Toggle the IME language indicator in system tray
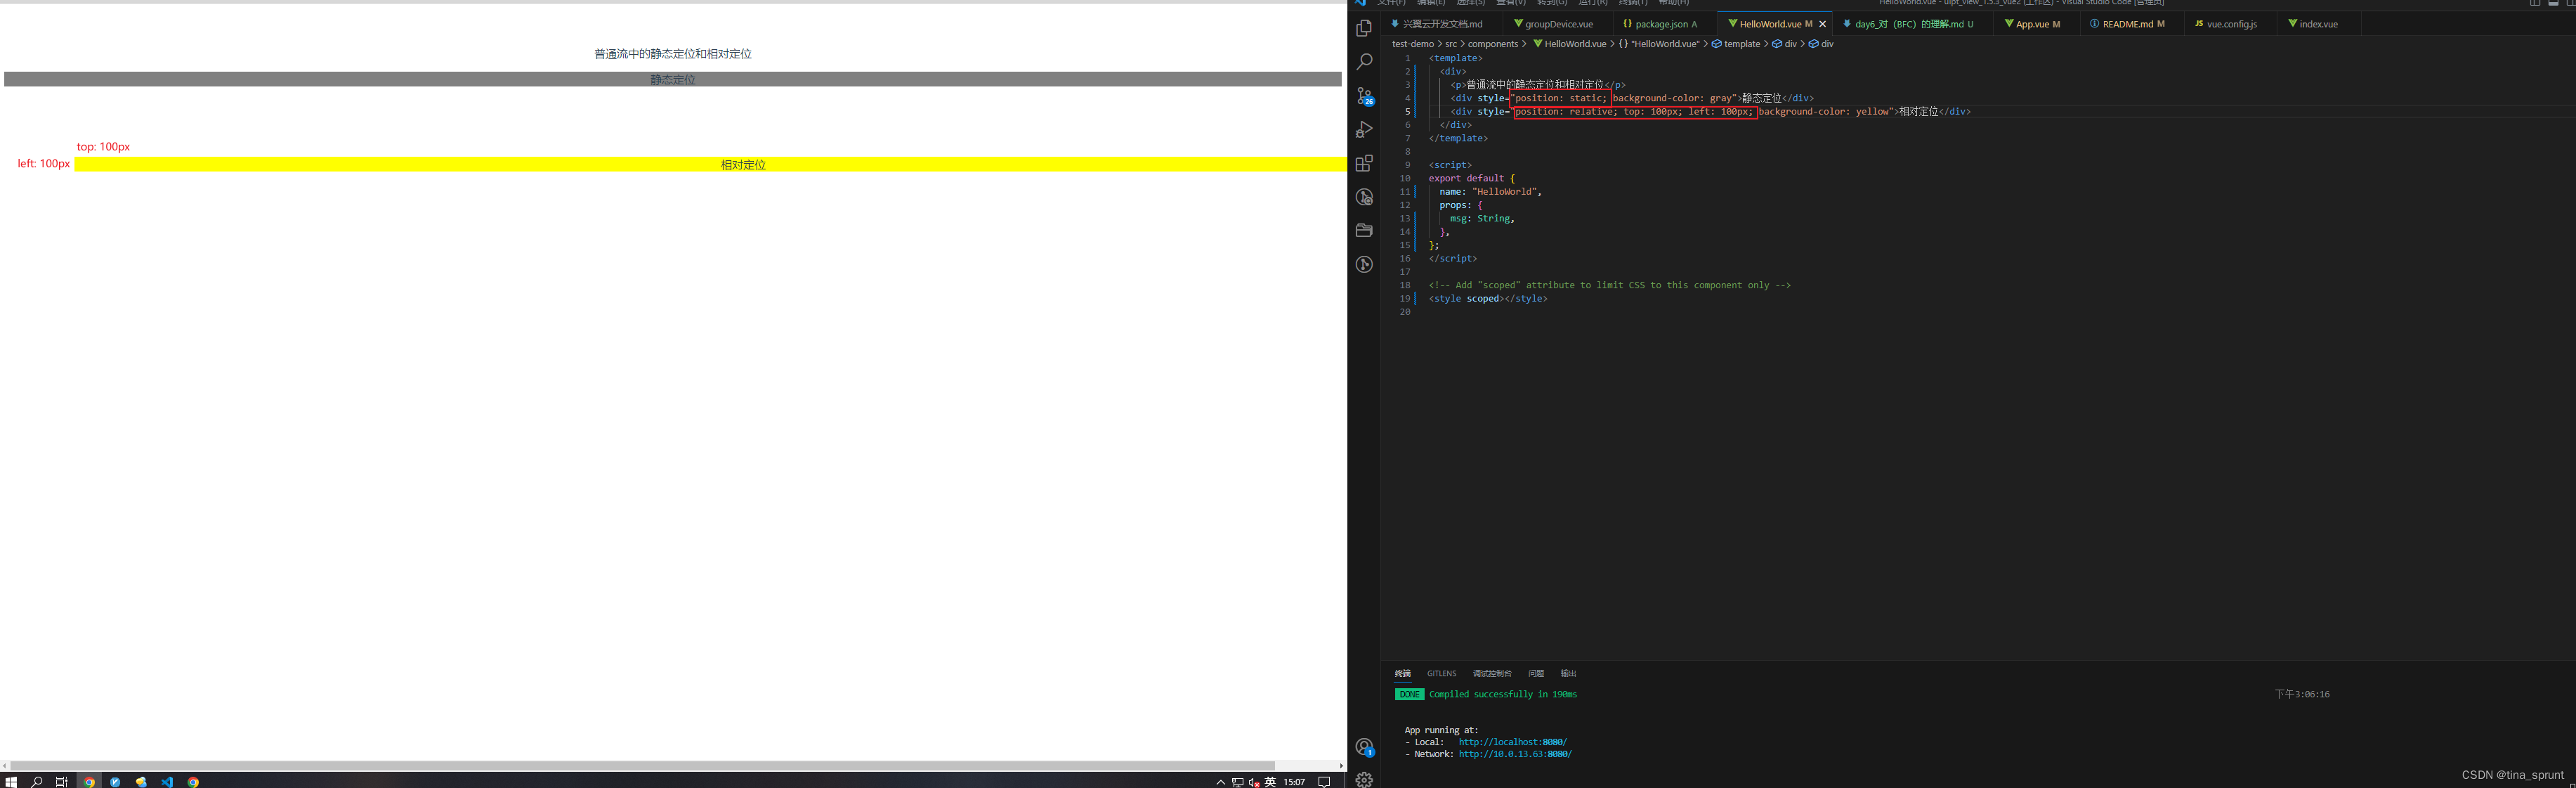This screenshot has height=788, width=2576. 1270,782
